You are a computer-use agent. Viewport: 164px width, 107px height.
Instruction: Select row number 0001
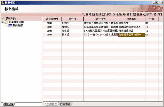point(49,23)
